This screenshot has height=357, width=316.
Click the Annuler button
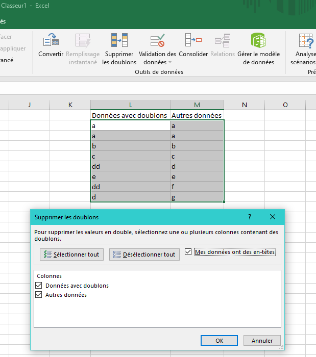tap(262, 340)
